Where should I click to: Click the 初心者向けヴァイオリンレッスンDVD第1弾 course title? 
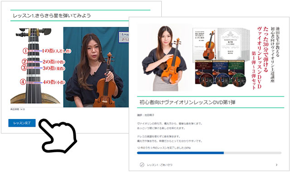187,102
